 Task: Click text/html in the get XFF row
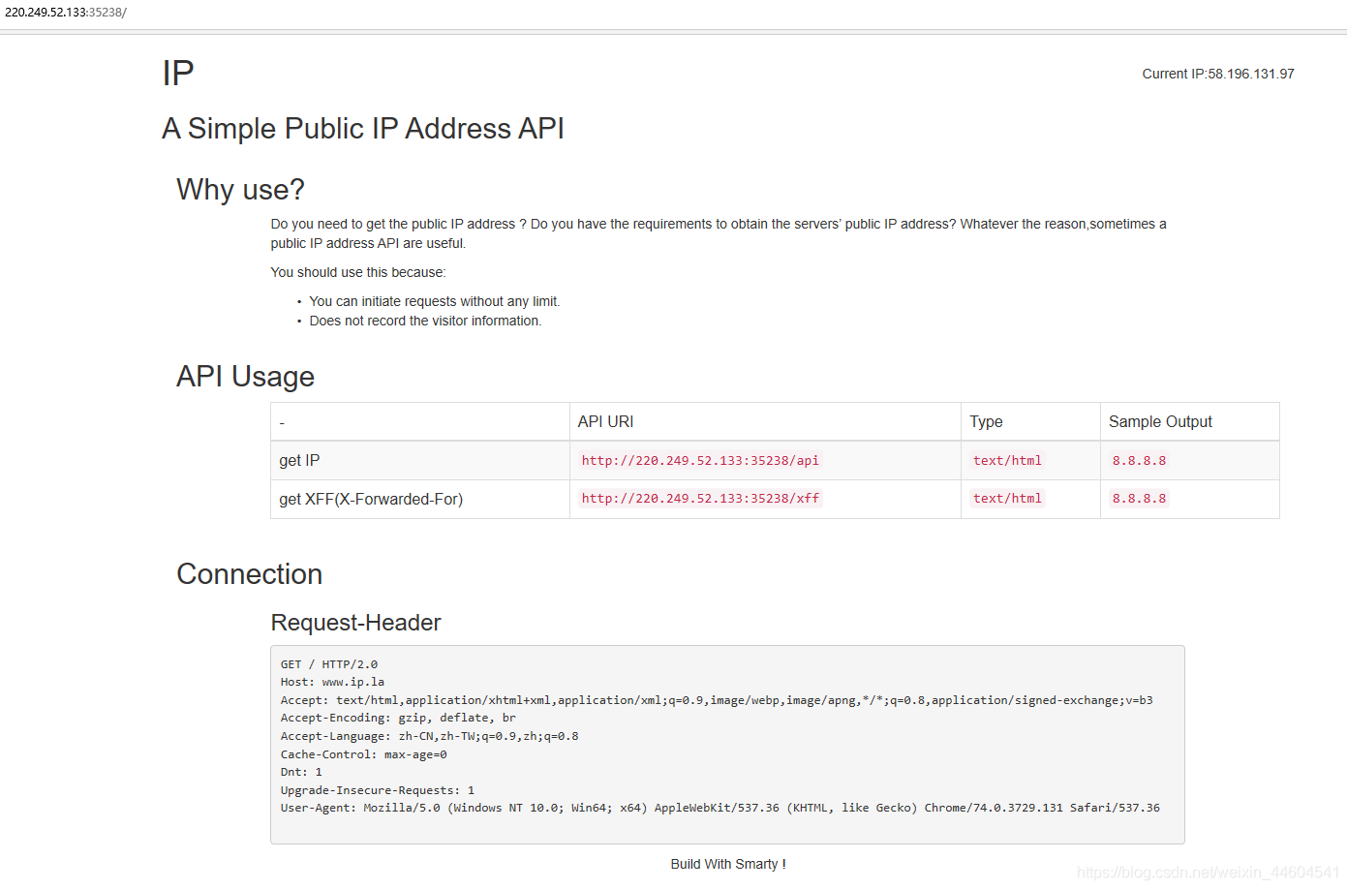tap(1007, 498)
